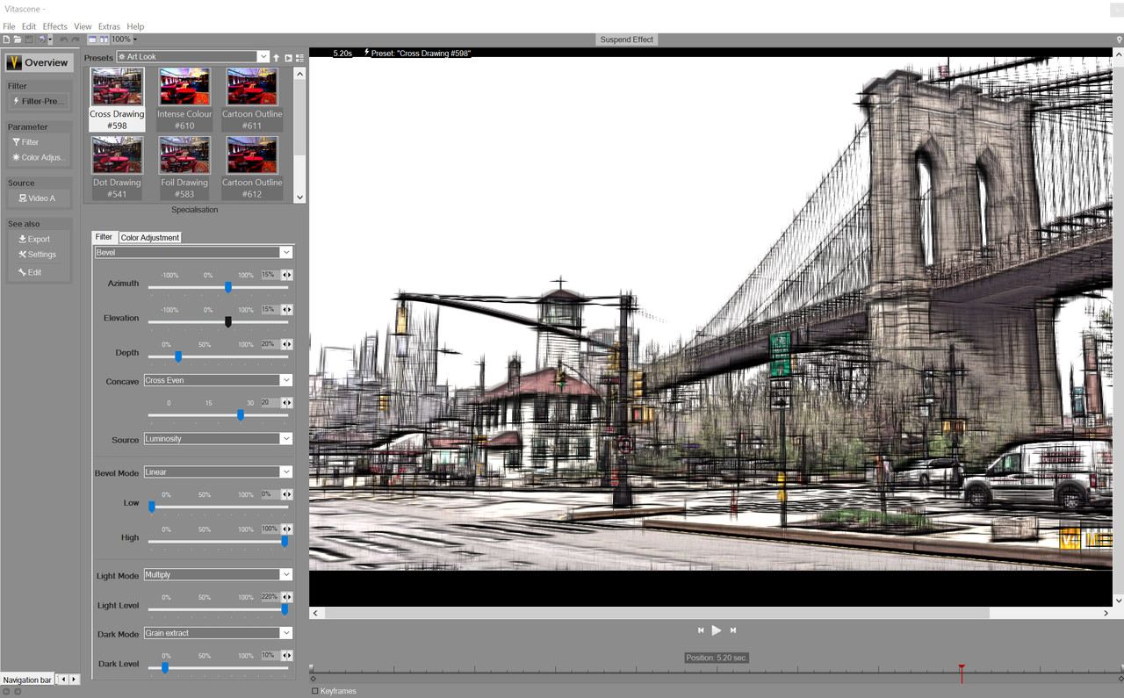Click the Open file folder icon

tap(18, 40)
